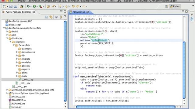Minimize the Package Explorer view
This screenshot has height=109, width=195.
61,11
